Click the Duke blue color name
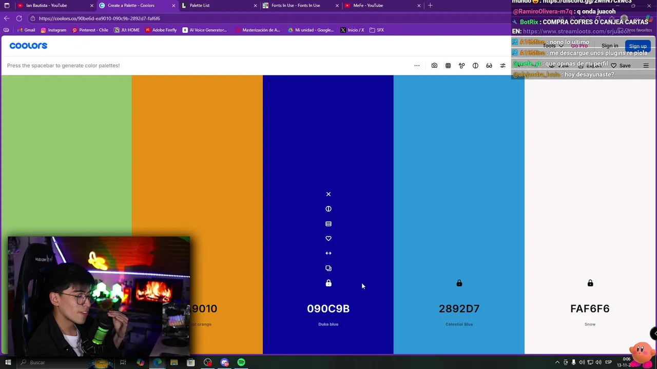This screenshot has width=657, height=369. (x=328, y=324)
